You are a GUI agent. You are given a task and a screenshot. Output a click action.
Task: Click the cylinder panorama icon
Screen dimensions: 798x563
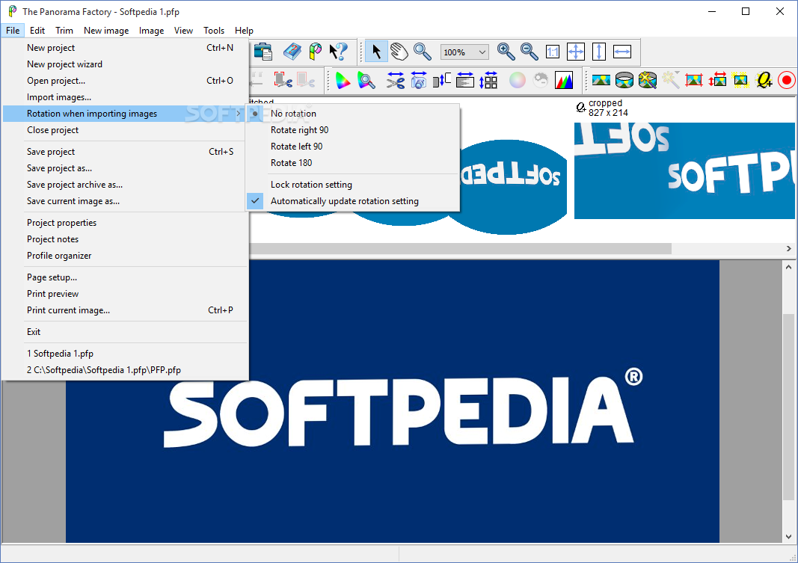624,80
